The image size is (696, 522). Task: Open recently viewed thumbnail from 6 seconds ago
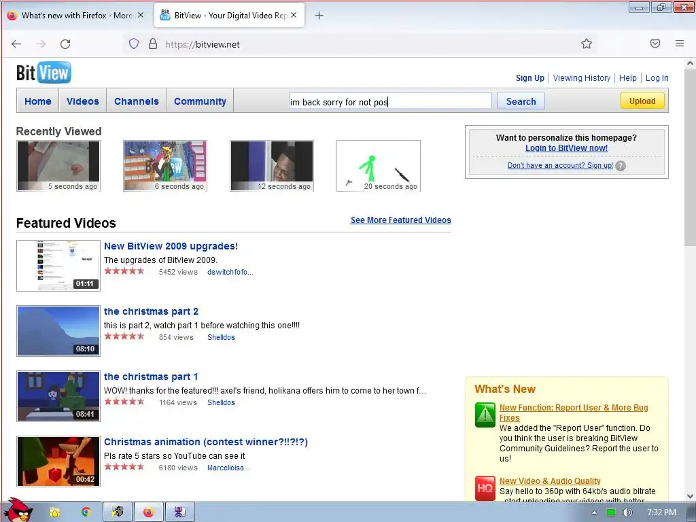point(165,166)
